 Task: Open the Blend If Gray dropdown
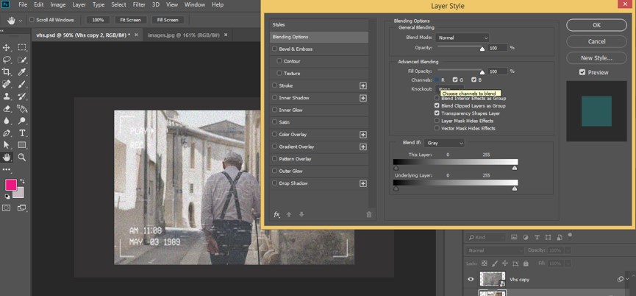(445, 142)
